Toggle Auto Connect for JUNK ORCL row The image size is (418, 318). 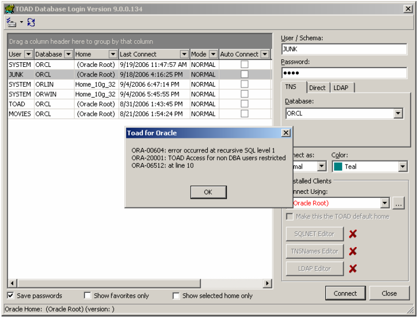tap(244, 74)
